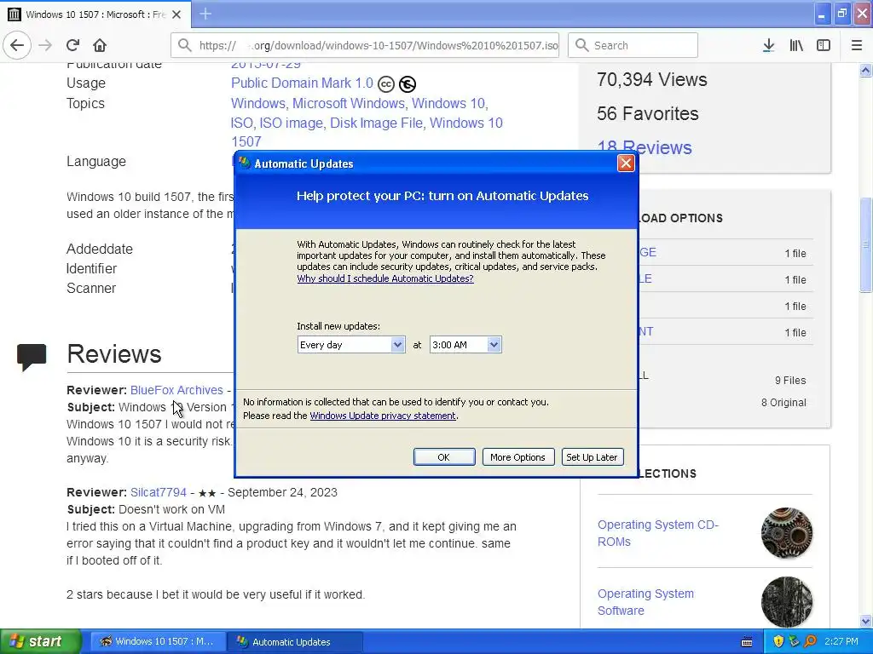The width and height of the screenshot is (873, 654).
Task: Click Operating System CD-ROMs gears thumbnail
Action: [787, 533]
